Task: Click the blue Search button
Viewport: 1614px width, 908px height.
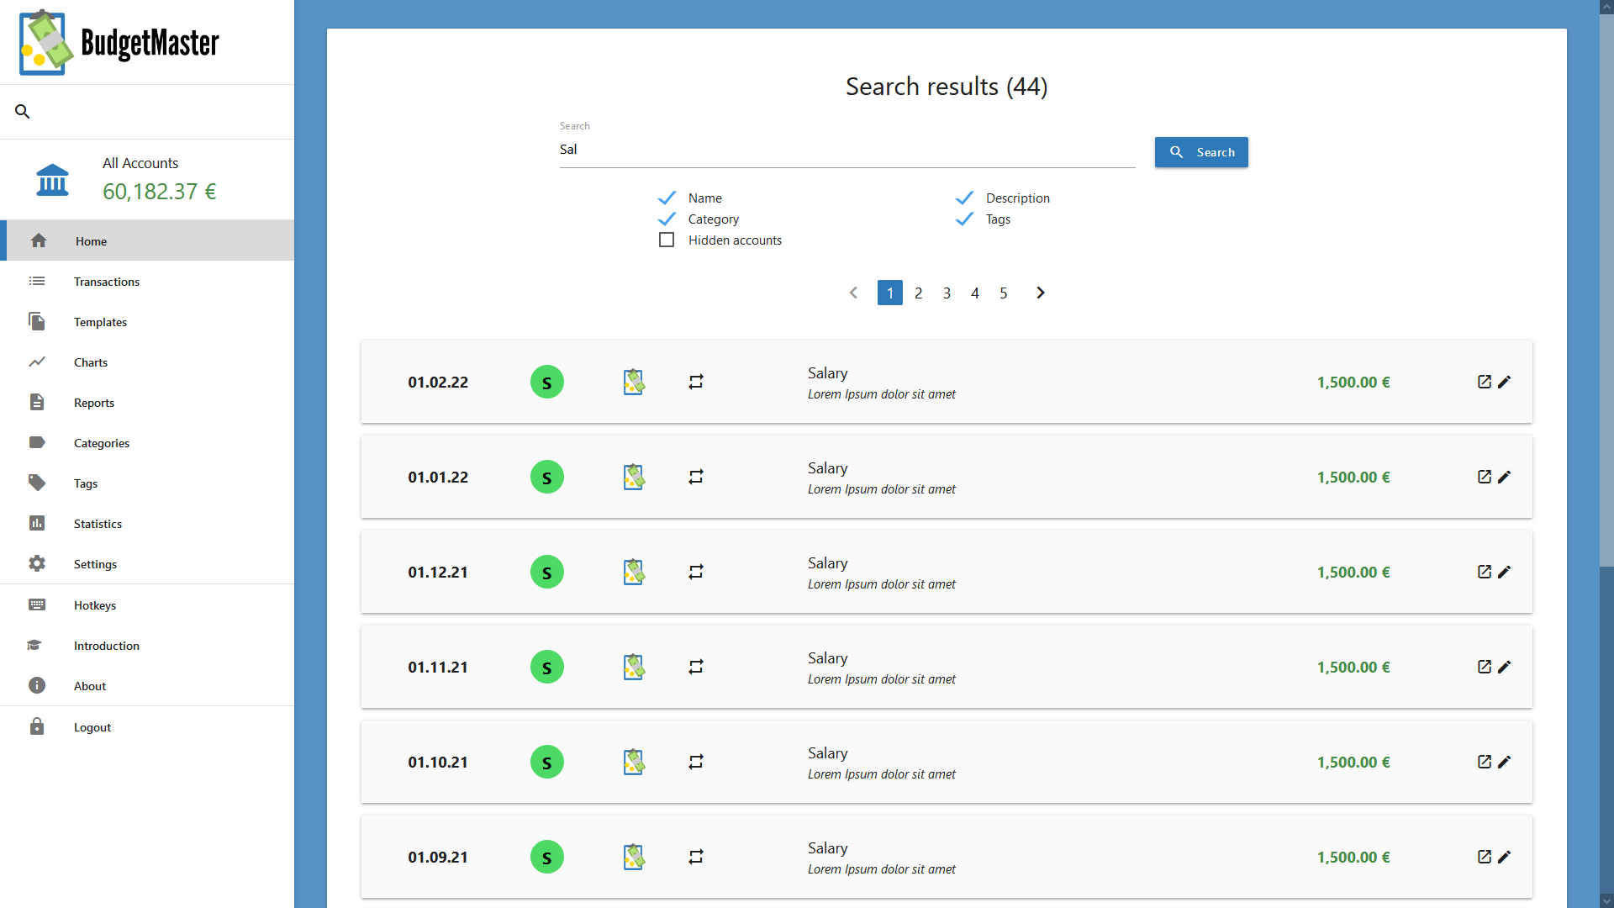Action: [x=1201, y=152]
